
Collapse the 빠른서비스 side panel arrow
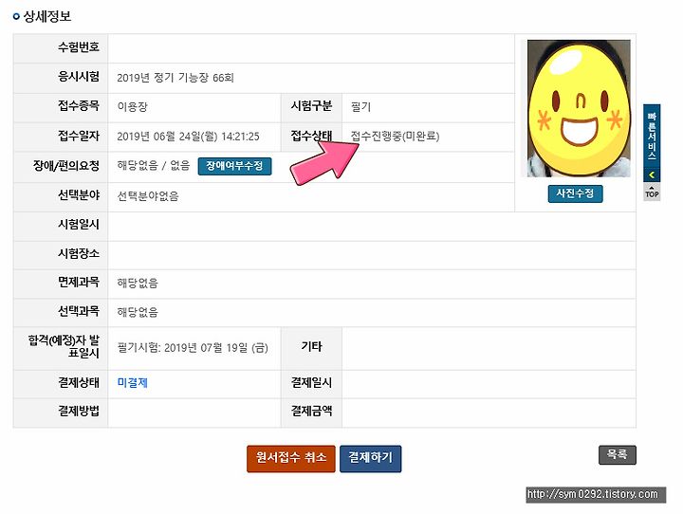point(652,175)
